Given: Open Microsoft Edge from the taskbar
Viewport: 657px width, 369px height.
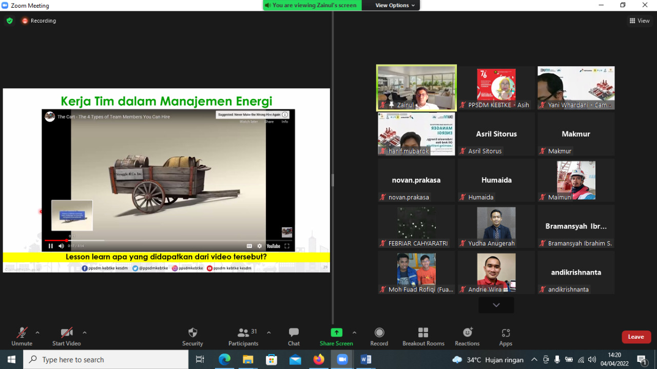Looking at the screenshot, I should 224,360.
